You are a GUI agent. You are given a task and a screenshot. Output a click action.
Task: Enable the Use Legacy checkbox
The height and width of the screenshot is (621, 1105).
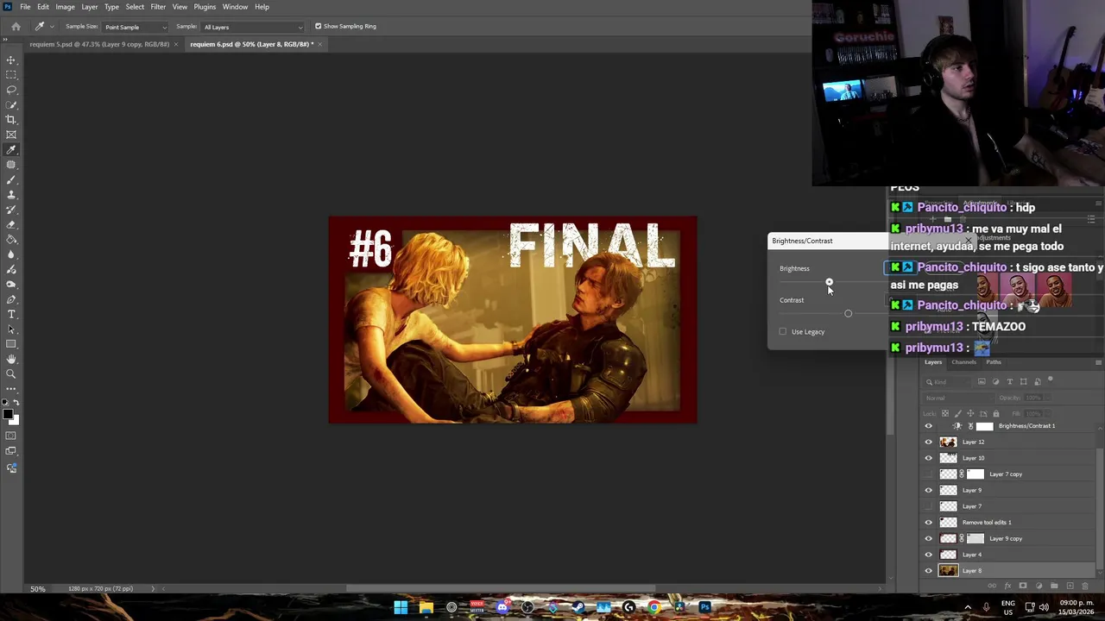tap(783, 331)
